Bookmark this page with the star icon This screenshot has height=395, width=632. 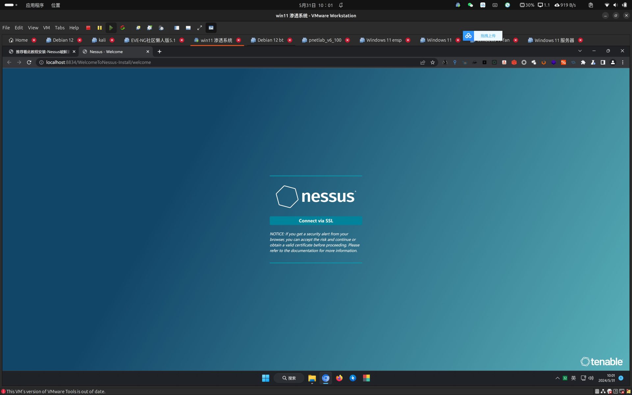tap(433, 62)
